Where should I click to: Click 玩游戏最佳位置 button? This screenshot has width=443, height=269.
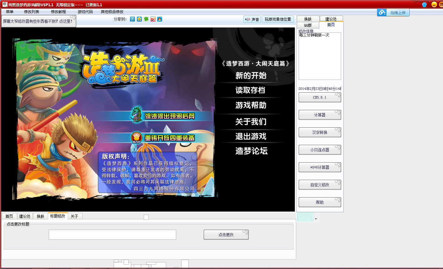coord(278,19)
